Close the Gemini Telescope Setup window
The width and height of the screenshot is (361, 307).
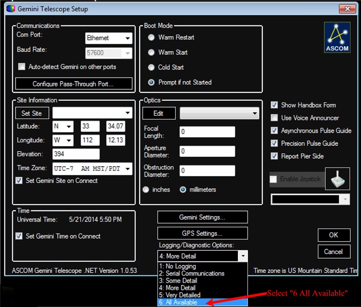tap(347, 9)
